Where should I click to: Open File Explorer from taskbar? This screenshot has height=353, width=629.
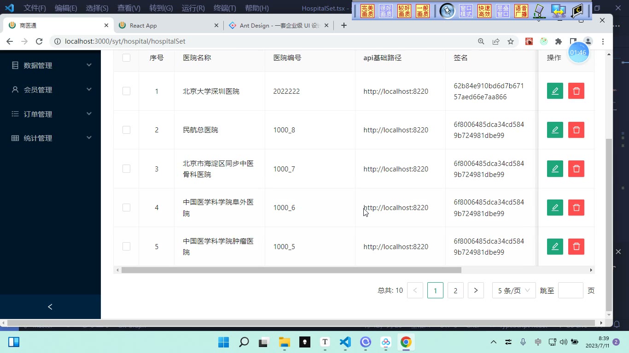click(284, 342)
